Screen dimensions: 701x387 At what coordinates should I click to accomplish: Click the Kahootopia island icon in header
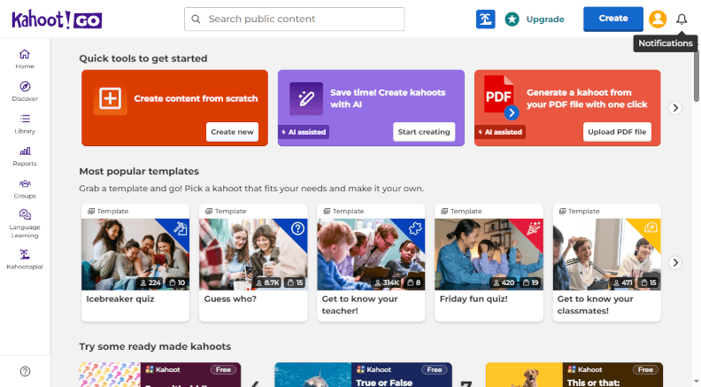(486, 19)
